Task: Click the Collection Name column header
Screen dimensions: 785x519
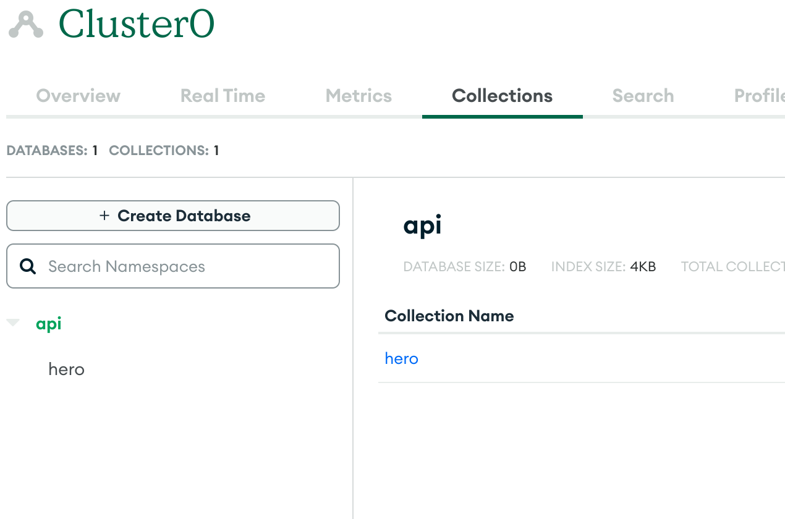Action: tap(449, 316)
